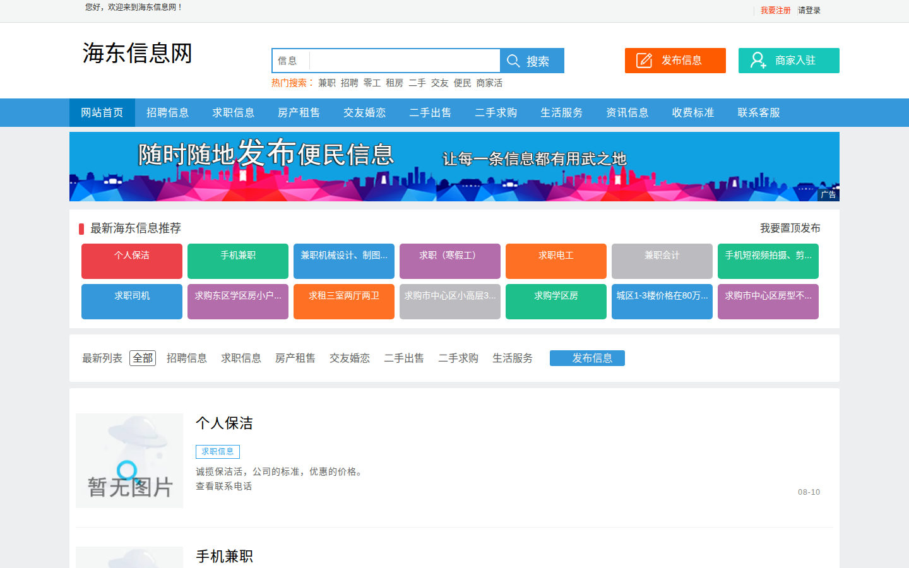Image resolution: width=909 pixels, height=568 pixels.
Task: Filter latest list by 招聘信息
Action: pos(187,358)
